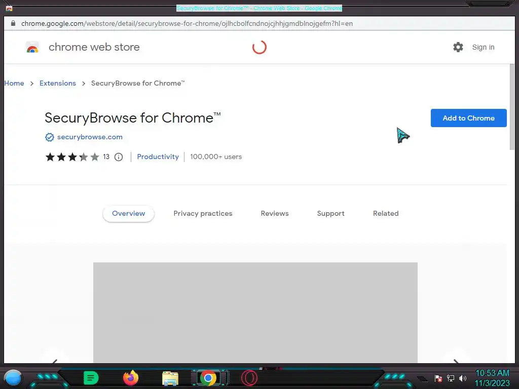Click the URL address bar field
This screenshot has width=519, height=389.
point(259,23)
